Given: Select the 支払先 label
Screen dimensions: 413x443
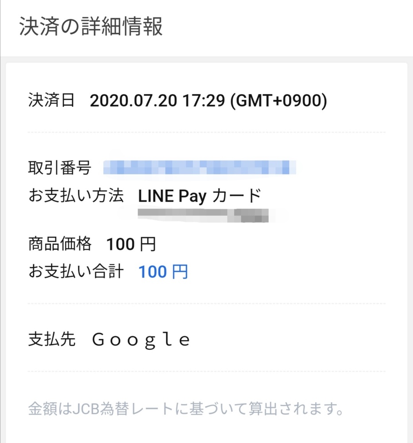Looking at the screenshot, I should coord(52,339).
